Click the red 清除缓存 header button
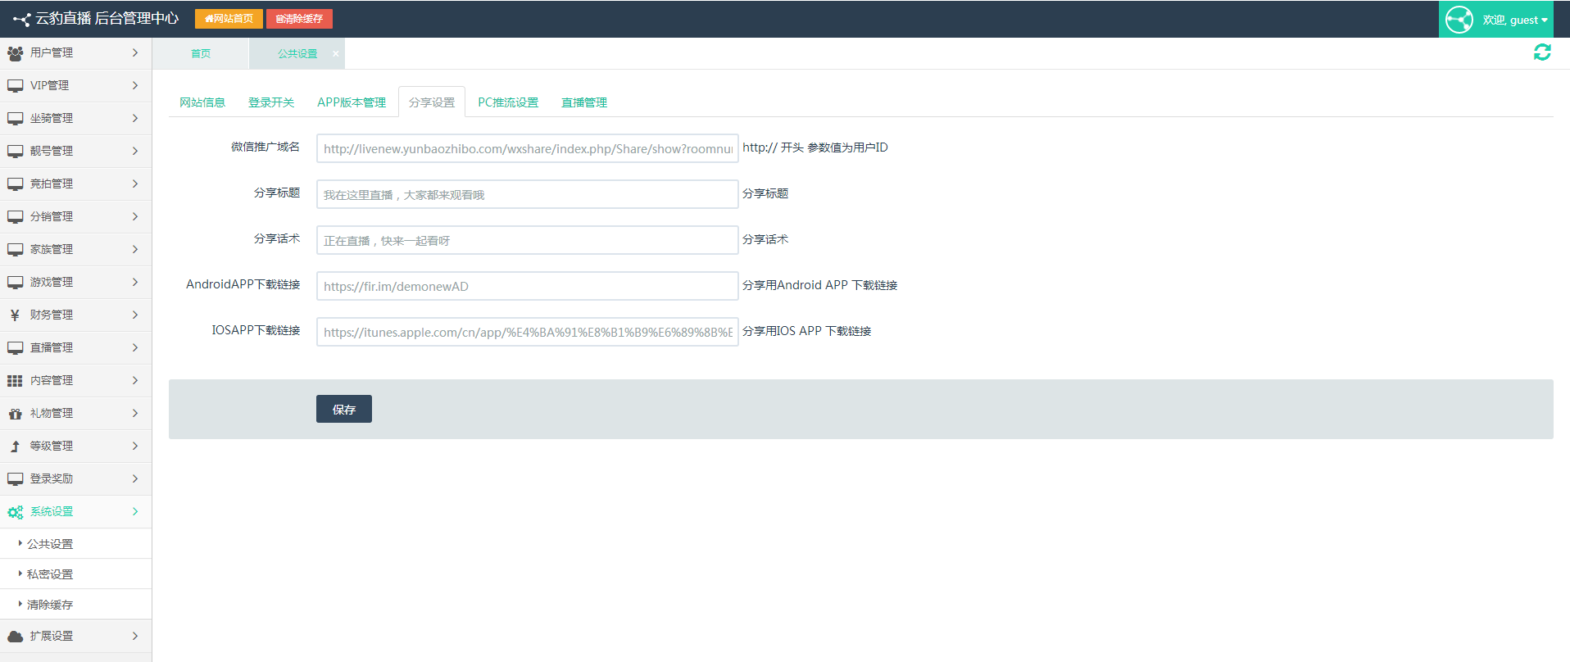This screenshot has height=662, width=1570. click(299, 19)
